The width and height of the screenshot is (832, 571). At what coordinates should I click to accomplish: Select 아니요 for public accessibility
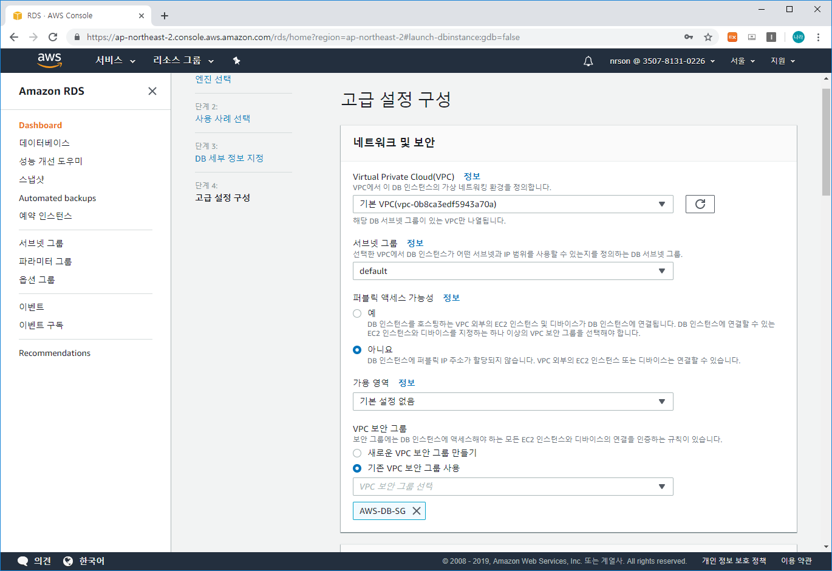[x=357, y=350]
